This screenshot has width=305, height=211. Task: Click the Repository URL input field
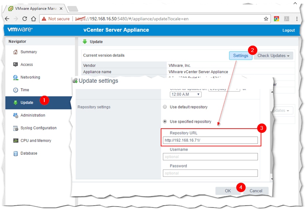coord(210,140)
